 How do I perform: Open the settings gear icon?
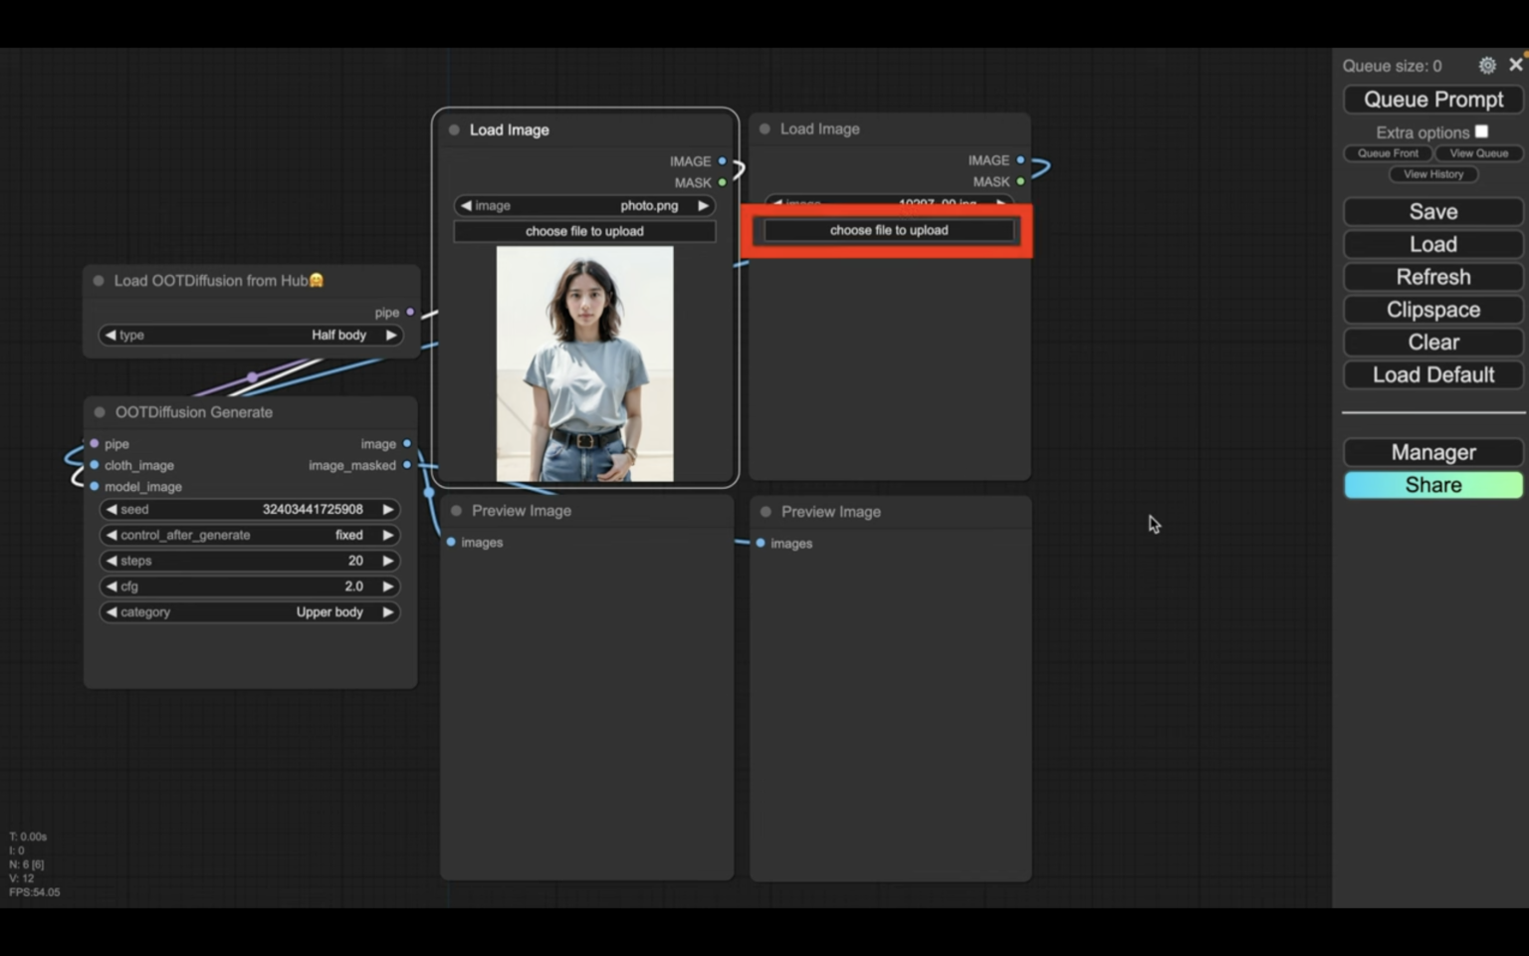click(x=1486, y=66)
